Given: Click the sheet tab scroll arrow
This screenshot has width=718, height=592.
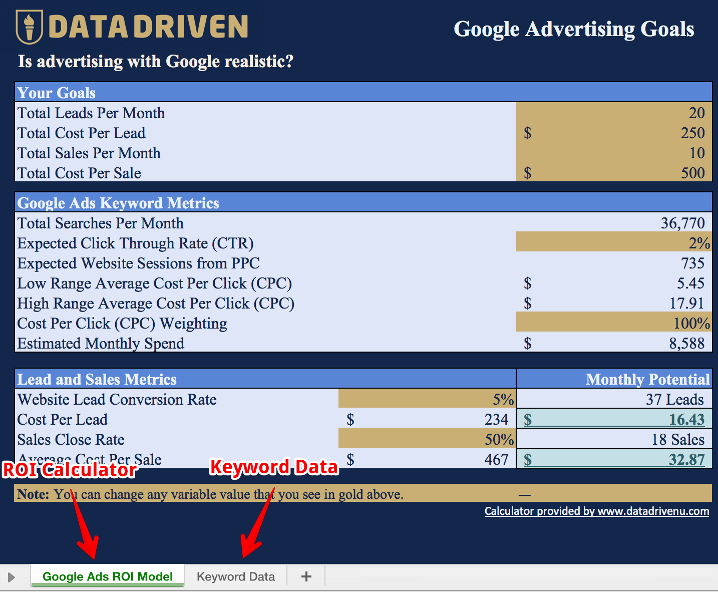Looking at the screenshot, I should (x=11, y=577).
